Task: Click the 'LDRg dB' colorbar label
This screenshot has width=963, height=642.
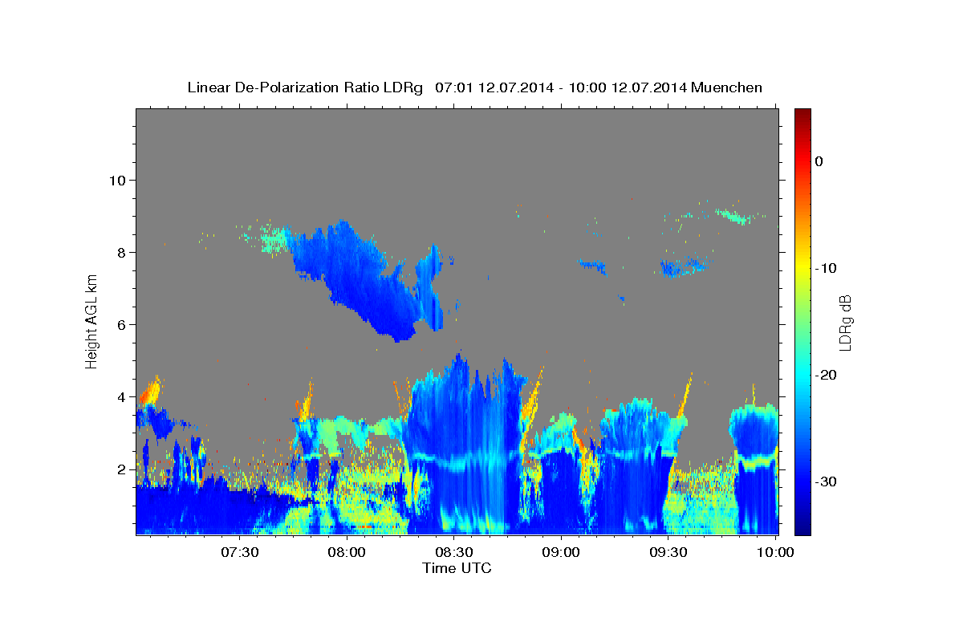Action: (x=844, y=322)
